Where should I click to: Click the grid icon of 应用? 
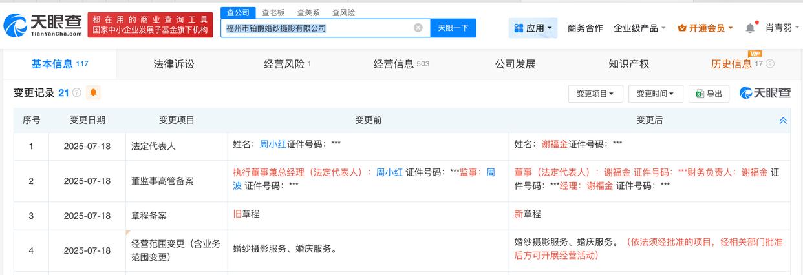519,28
